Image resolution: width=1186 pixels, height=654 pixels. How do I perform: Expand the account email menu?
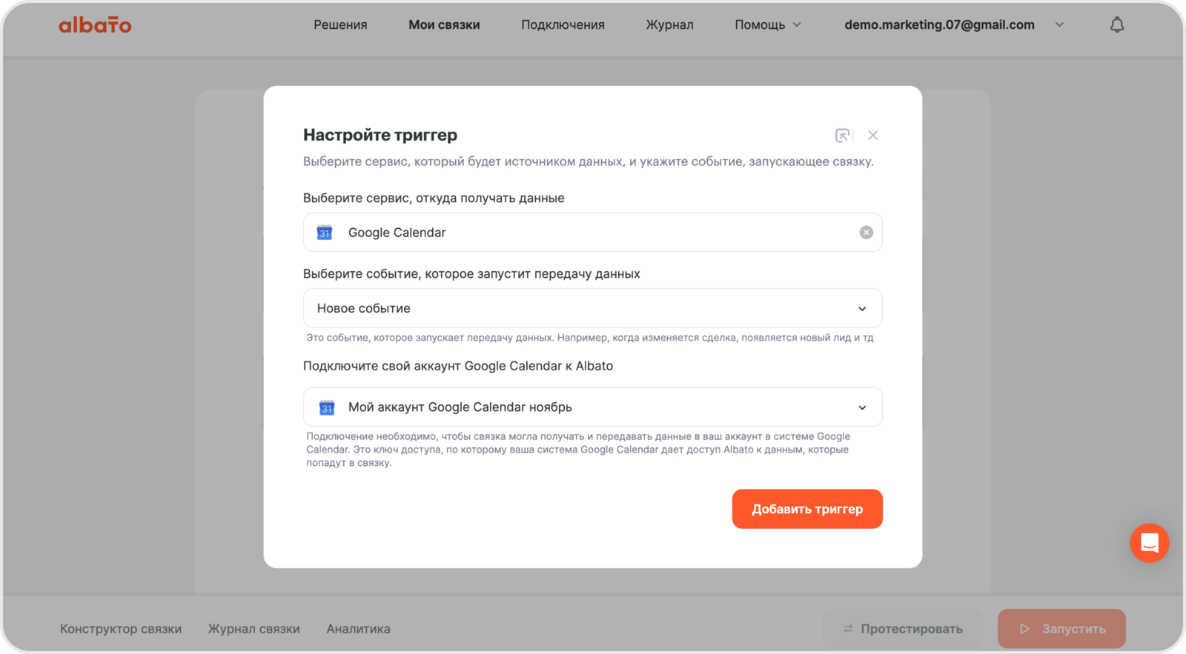1059,25
